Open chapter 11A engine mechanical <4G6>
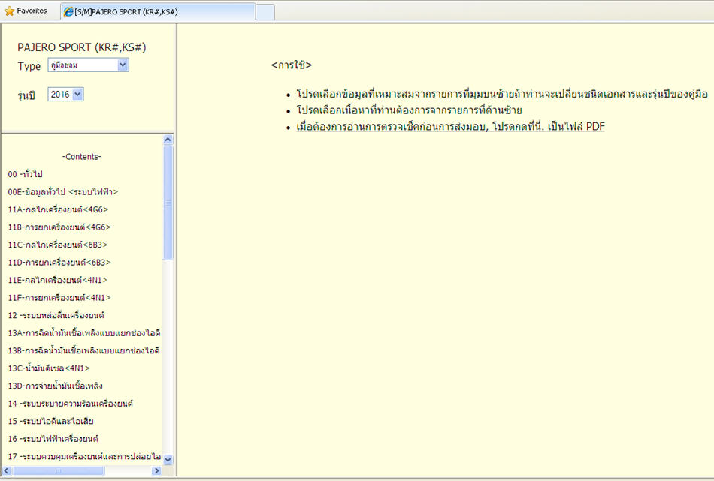714x481 pixels. (x=58, y=209)
